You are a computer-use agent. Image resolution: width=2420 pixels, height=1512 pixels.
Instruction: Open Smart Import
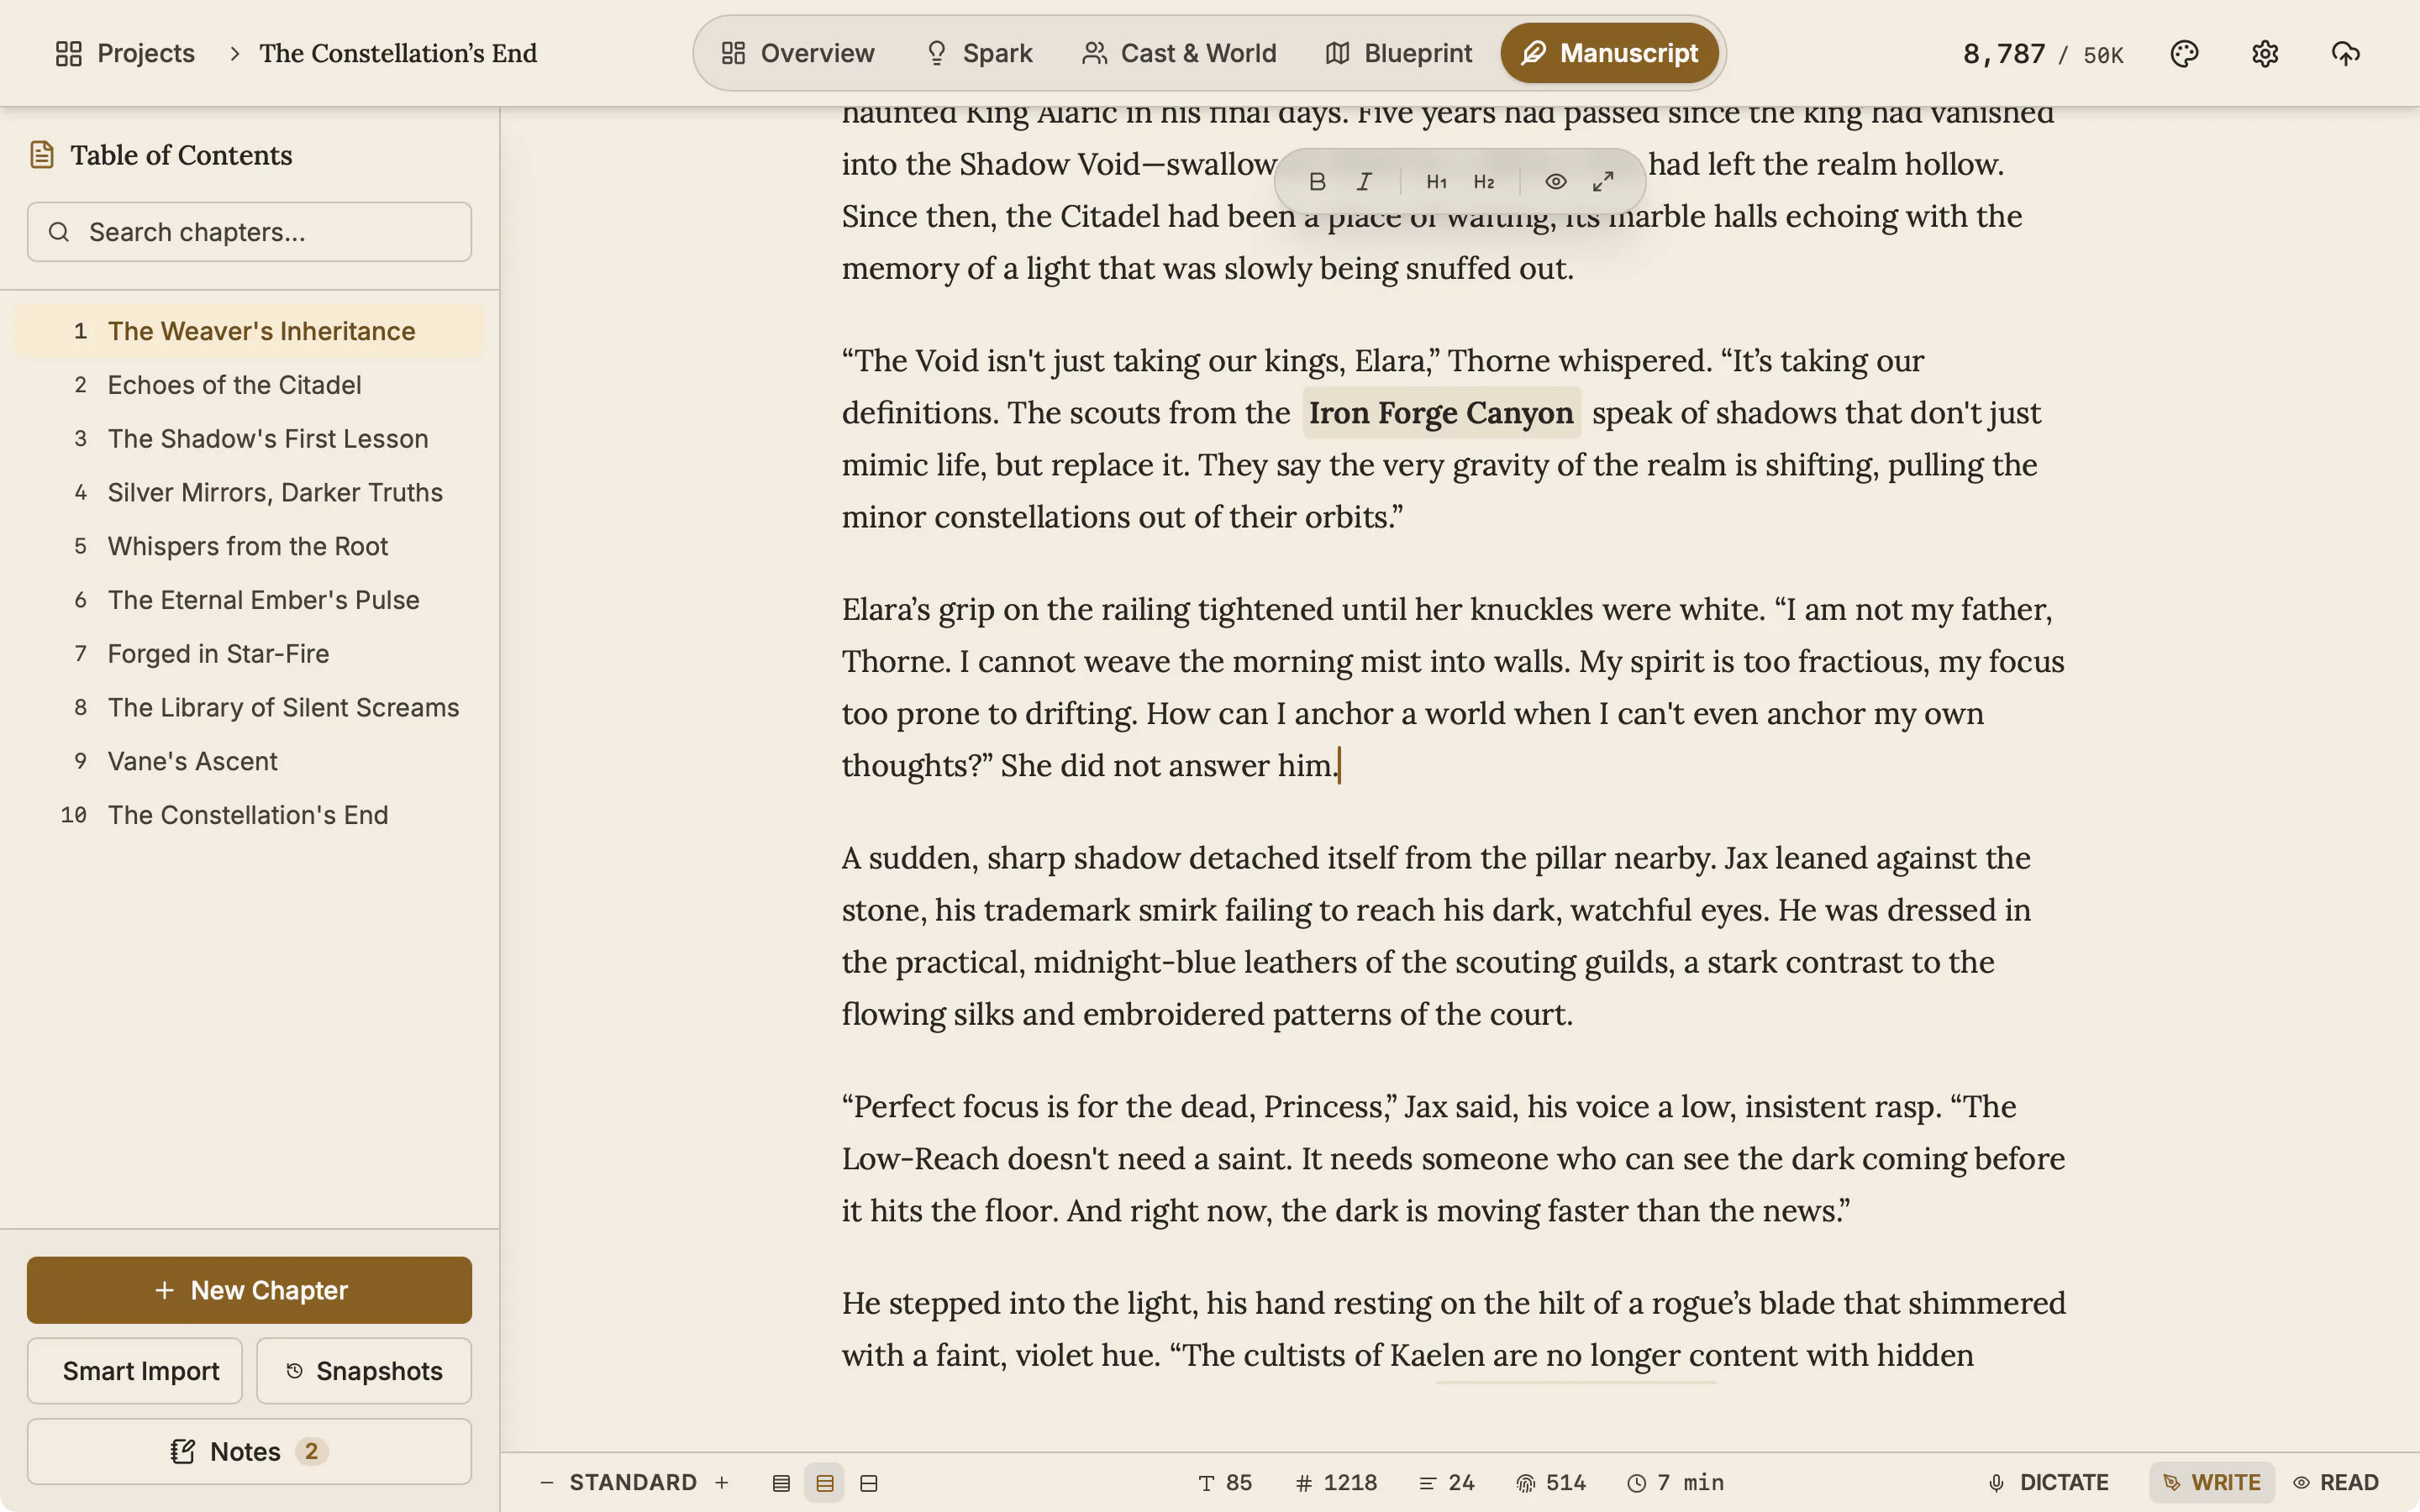(x=135, y=1371)
